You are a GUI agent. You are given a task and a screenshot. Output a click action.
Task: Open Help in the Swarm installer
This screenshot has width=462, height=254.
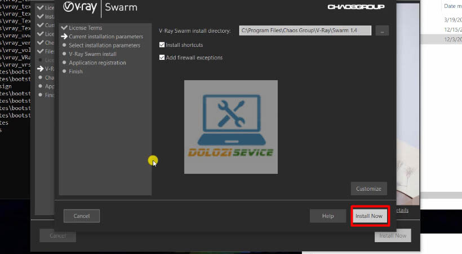pos(328,216)
